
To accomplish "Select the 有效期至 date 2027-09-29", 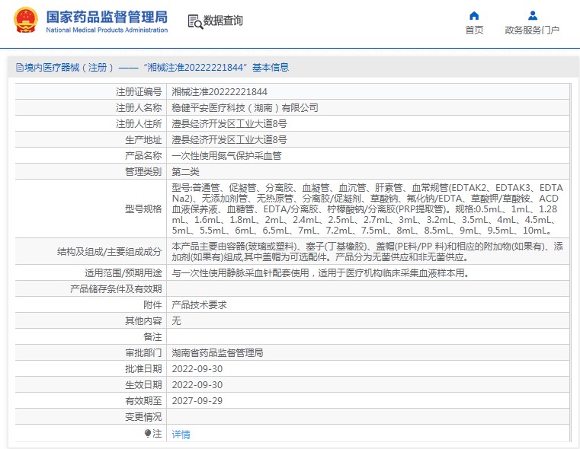I will [x=197, y=401].
